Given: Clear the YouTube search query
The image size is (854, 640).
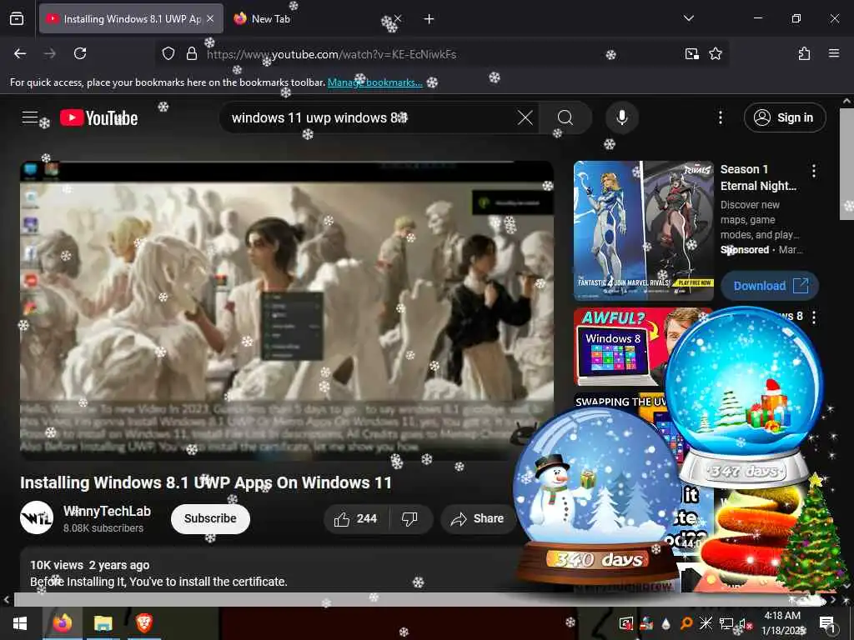Looking at the screenshot, I should [x=525, y=117].
